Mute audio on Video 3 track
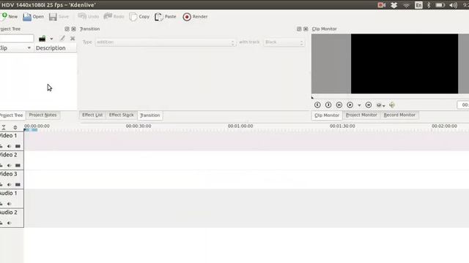Screen dimensions: 469x263 [10, 185]
